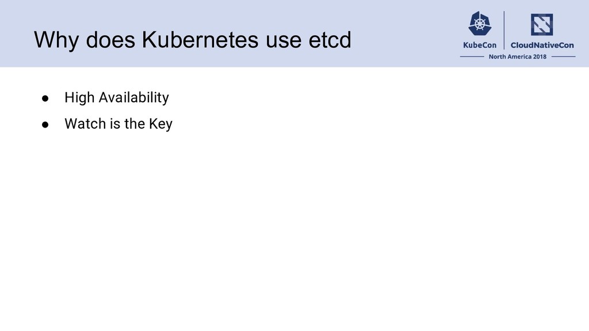Click the word does in the title
This screenshot has height=331, width=589.
[110, 40]
